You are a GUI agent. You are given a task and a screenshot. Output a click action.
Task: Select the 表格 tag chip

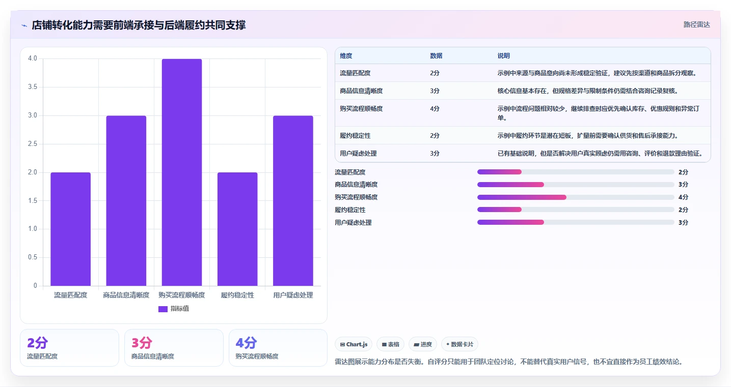point(390,344)
